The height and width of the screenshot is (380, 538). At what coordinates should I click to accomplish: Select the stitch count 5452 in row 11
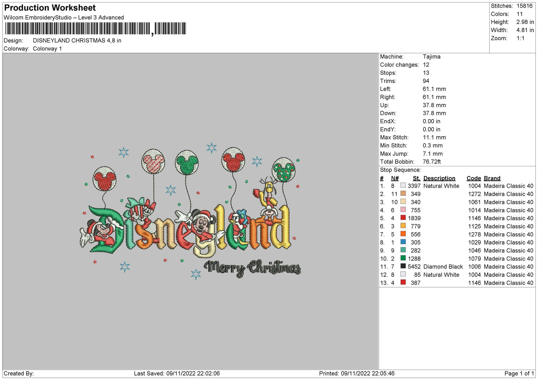tap(414, 266)
